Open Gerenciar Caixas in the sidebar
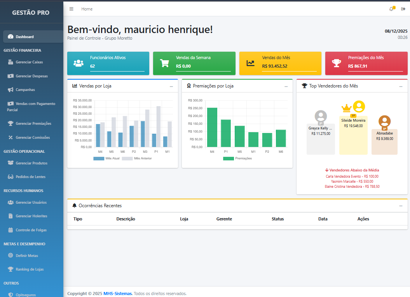This screenshot has height=297, width=410. click(x=29, y=62)
